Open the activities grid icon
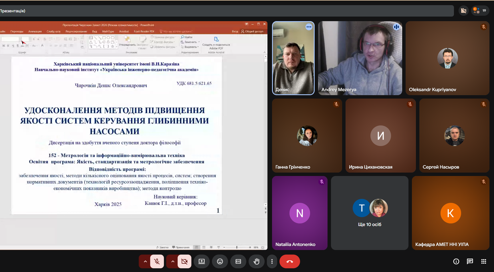This screenshot has height=272, width=494. tap(484, 261)
